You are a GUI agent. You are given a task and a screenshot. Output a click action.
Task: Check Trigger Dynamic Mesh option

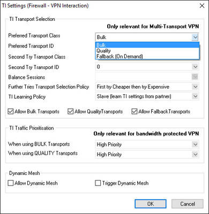[x=98, y=183]
